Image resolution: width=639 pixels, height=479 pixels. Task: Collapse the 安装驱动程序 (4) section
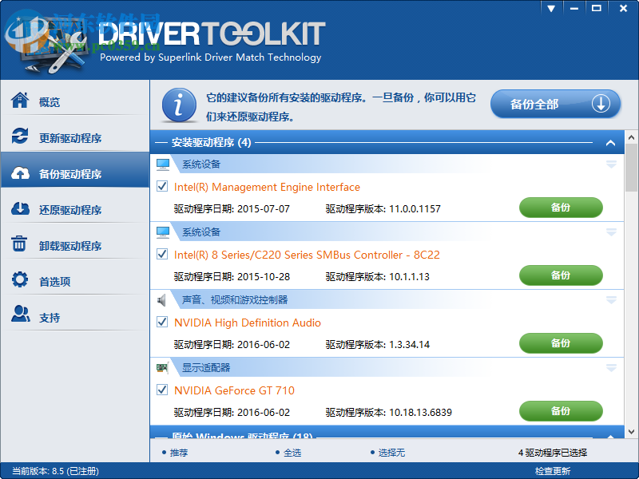point(610,141)
